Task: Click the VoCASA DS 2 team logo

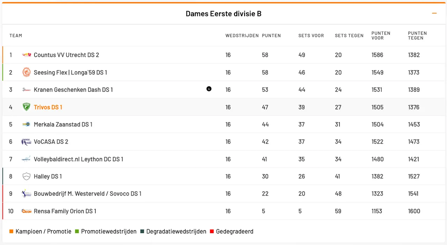Action: click(27, 142)
